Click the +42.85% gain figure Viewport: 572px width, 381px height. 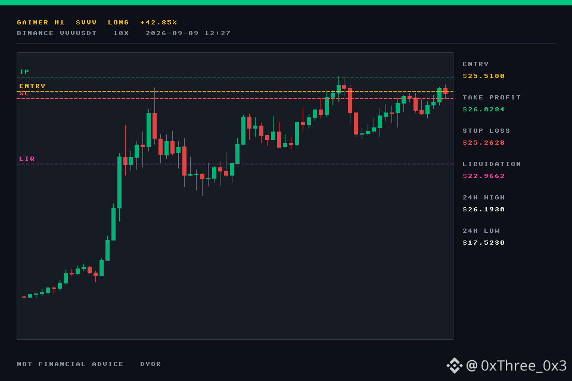tap(158, 22)
